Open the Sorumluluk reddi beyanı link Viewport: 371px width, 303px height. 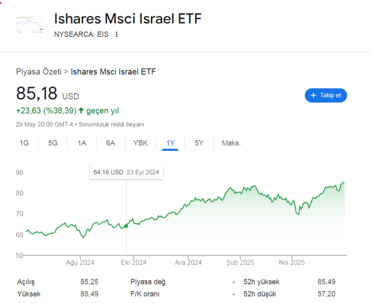point(111,125)
